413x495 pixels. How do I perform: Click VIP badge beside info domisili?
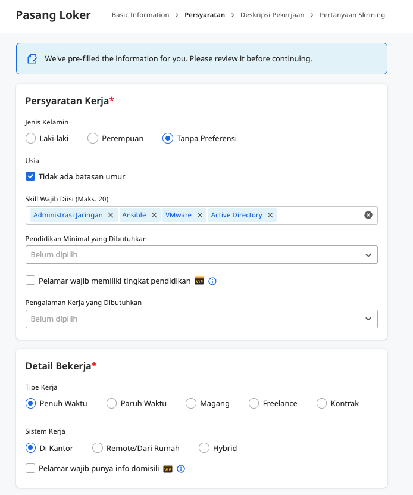[168, 469]
